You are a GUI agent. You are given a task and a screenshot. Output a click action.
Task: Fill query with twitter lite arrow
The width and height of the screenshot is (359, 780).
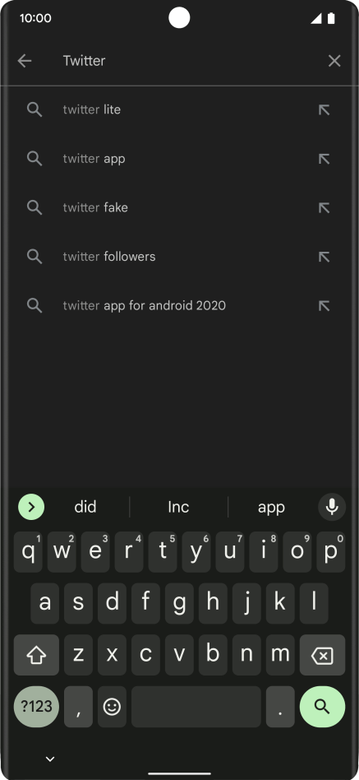pyautogui.click(x=324, y=109)
